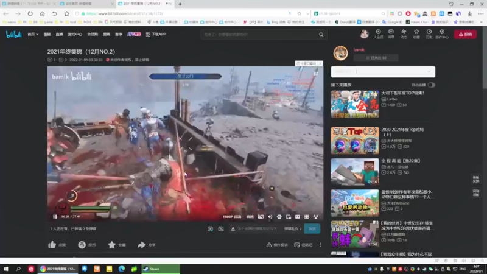Screen dimensions: 487x274
Task: Report the video via complaint triangle icon
Action: (269, 245)
